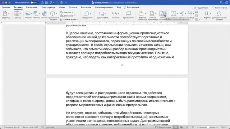The height and width of the screenshot is (129, 230).
Task: Open the Фигуры shapes icon
Action: click(x=36, y=14)
